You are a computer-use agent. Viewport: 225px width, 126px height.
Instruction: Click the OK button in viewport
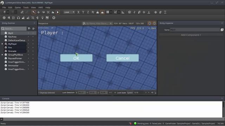coord(76,58)
